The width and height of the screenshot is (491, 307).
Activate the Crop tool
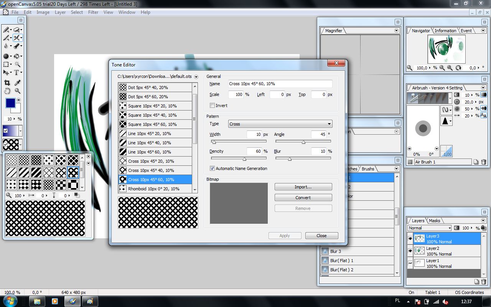pos(7,83)
